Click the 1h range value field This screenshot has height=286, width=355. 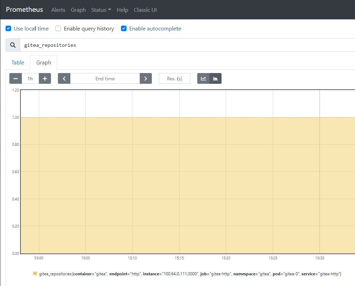(x=30, y=79)
